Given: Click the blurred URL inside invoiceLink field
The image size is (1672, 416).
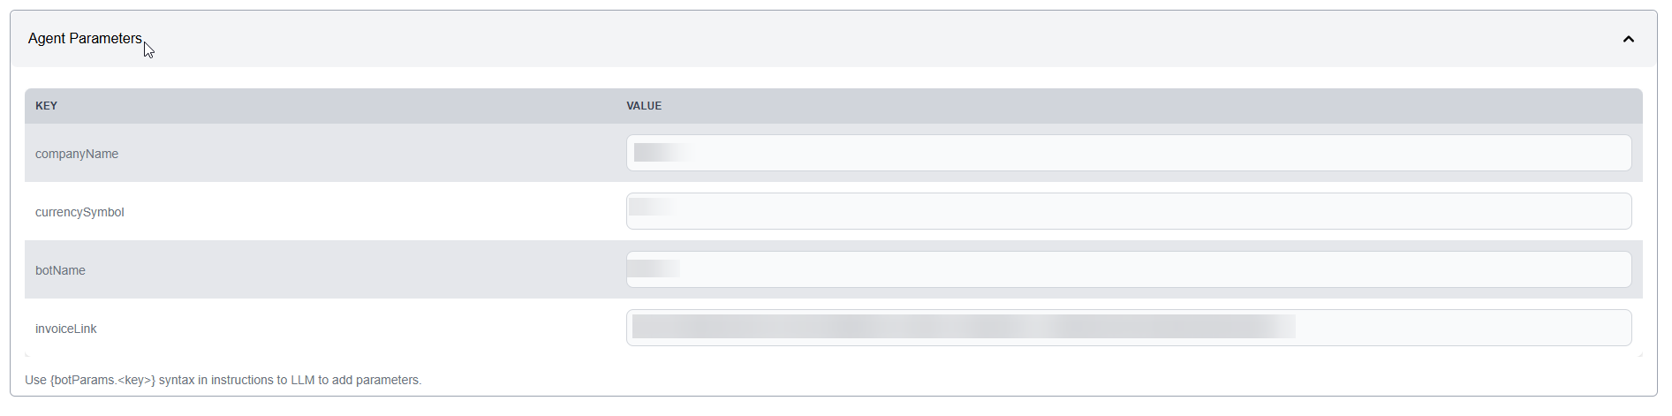Looking at the screenshot, I should coord(963,327).
